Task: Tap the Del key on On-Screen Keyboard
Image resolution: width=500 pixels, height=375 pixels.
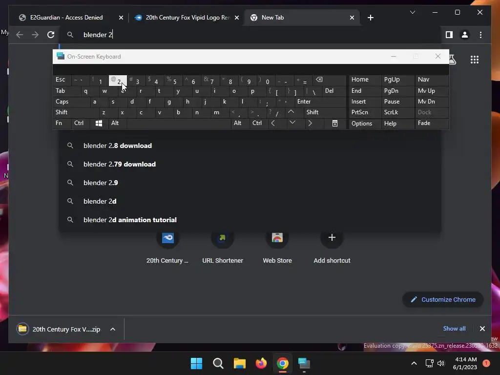Action: 334,91
